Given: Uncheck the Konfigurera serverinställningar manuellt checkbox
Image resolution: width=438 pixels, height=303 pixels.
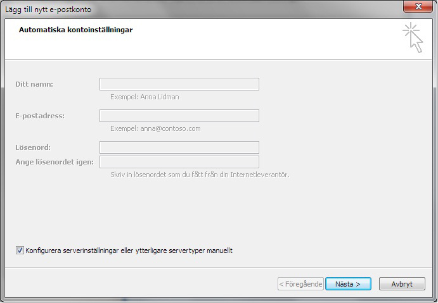Looking at the screenshot, I should [20, 250].
